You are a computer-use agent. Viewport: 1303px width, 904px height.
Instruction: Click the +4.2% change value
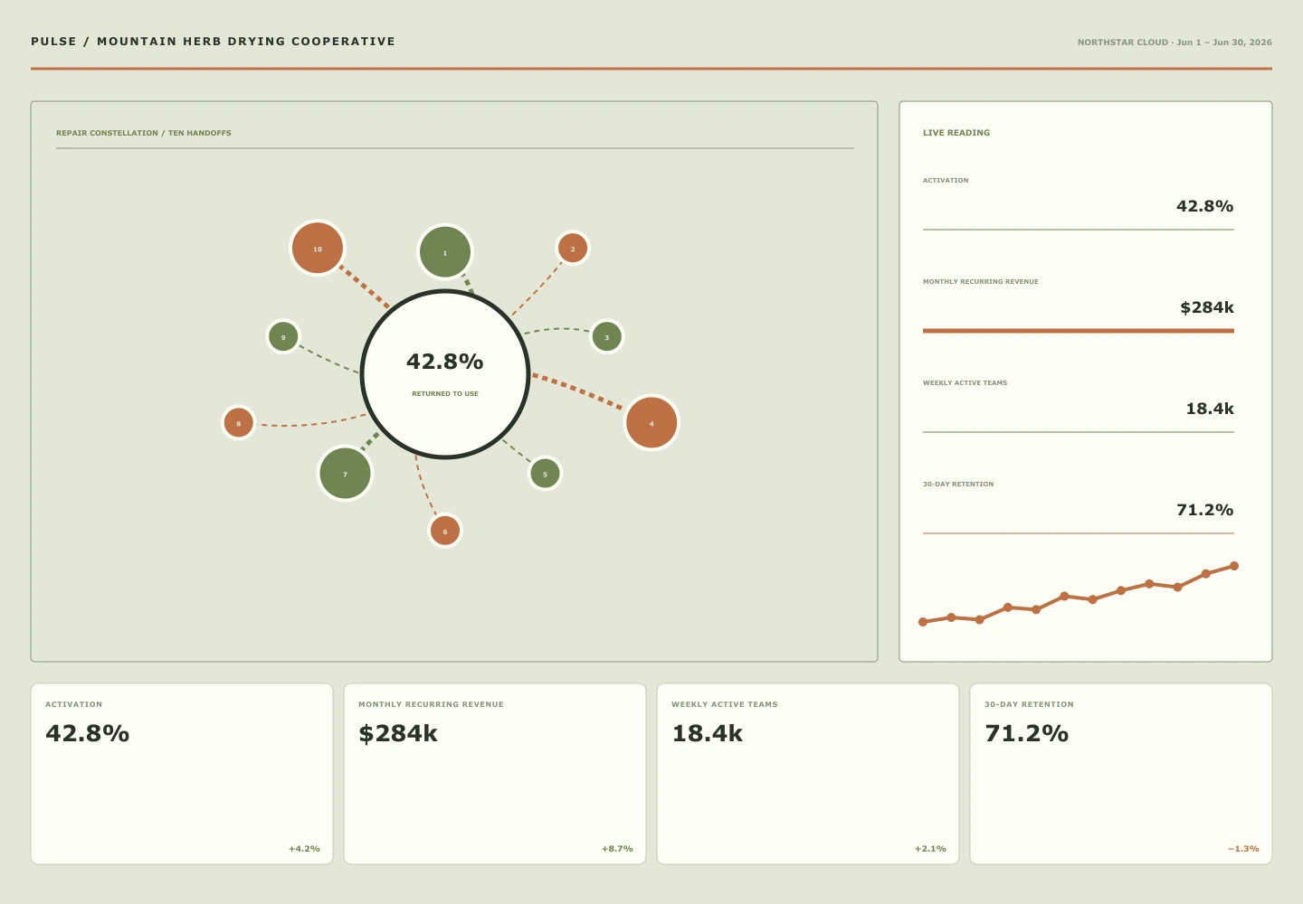click(x=304, y=849)
